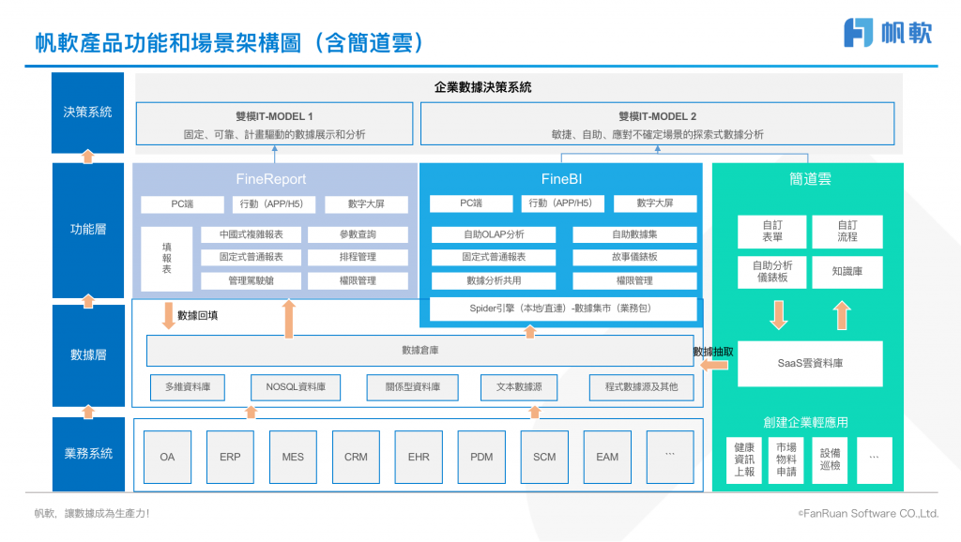Click the 中國式複雜報表 box
961x542 pixels.
[252, 234]
